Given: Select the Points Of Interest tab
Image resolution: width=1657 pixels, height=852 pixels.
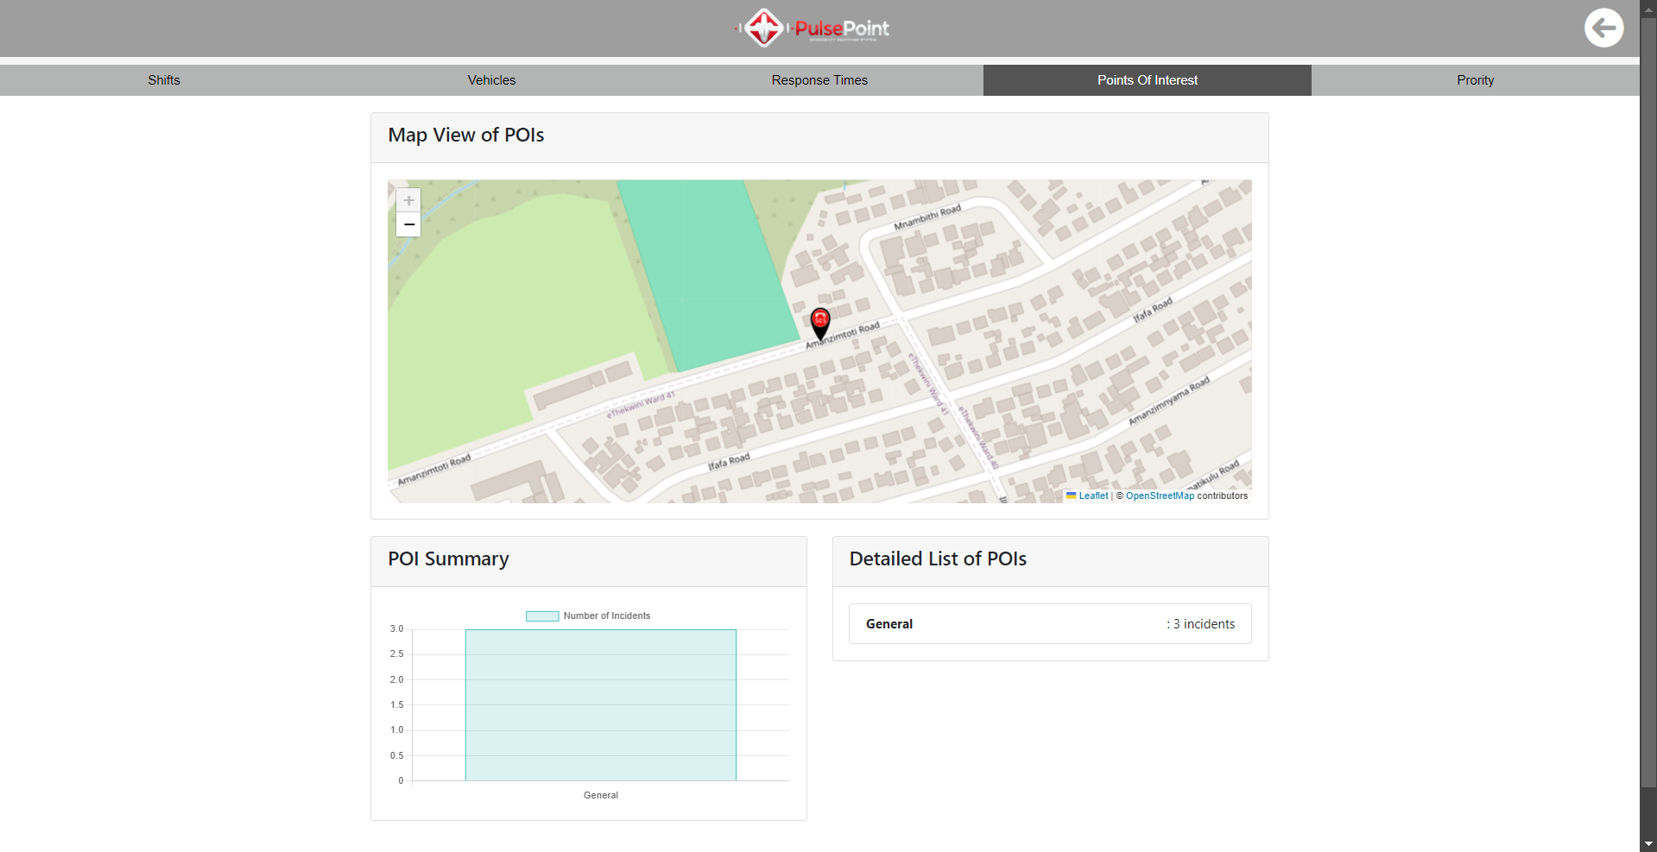Looking at the screenshot, I should [x=1148, y=80].
